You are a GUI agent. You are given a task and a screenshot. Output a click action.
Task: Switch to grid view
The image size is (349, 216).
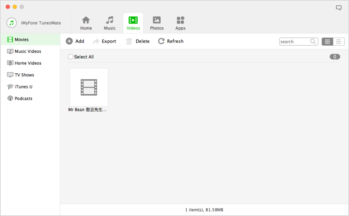pyautogui.click(x=327, y=42)
